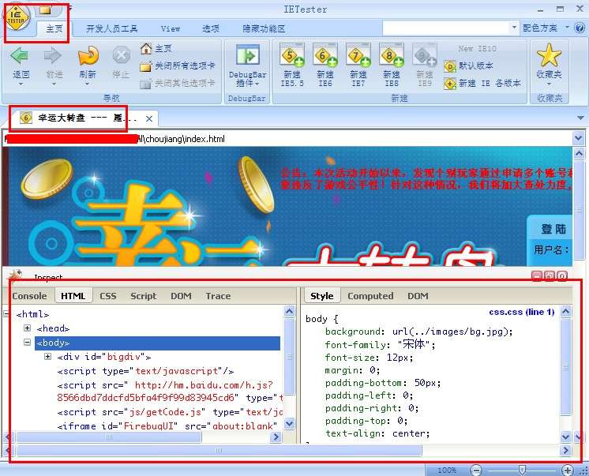Click 新建 IE 各版本 all versions icon
This screenshot has height=476, width=589.
tap(449, 83)
